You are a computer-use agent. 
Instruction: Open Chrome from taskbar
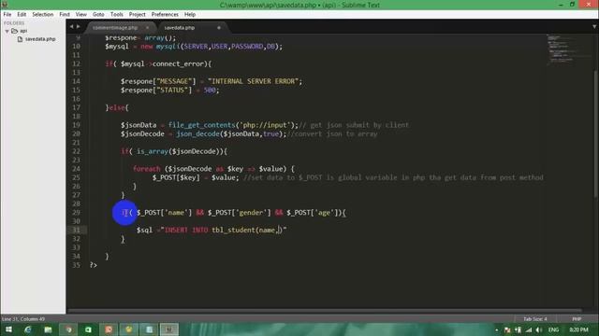68,329
